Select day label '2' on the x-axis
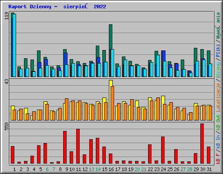The image size is (223, 174). pyautogui.click(x=21, y=169)
